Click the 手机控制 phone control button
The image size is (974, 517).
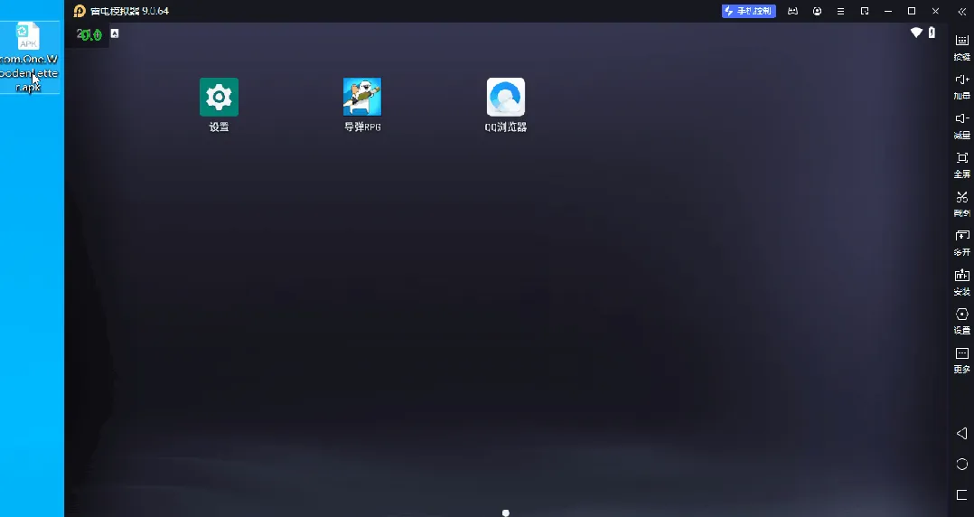[748, 11]
